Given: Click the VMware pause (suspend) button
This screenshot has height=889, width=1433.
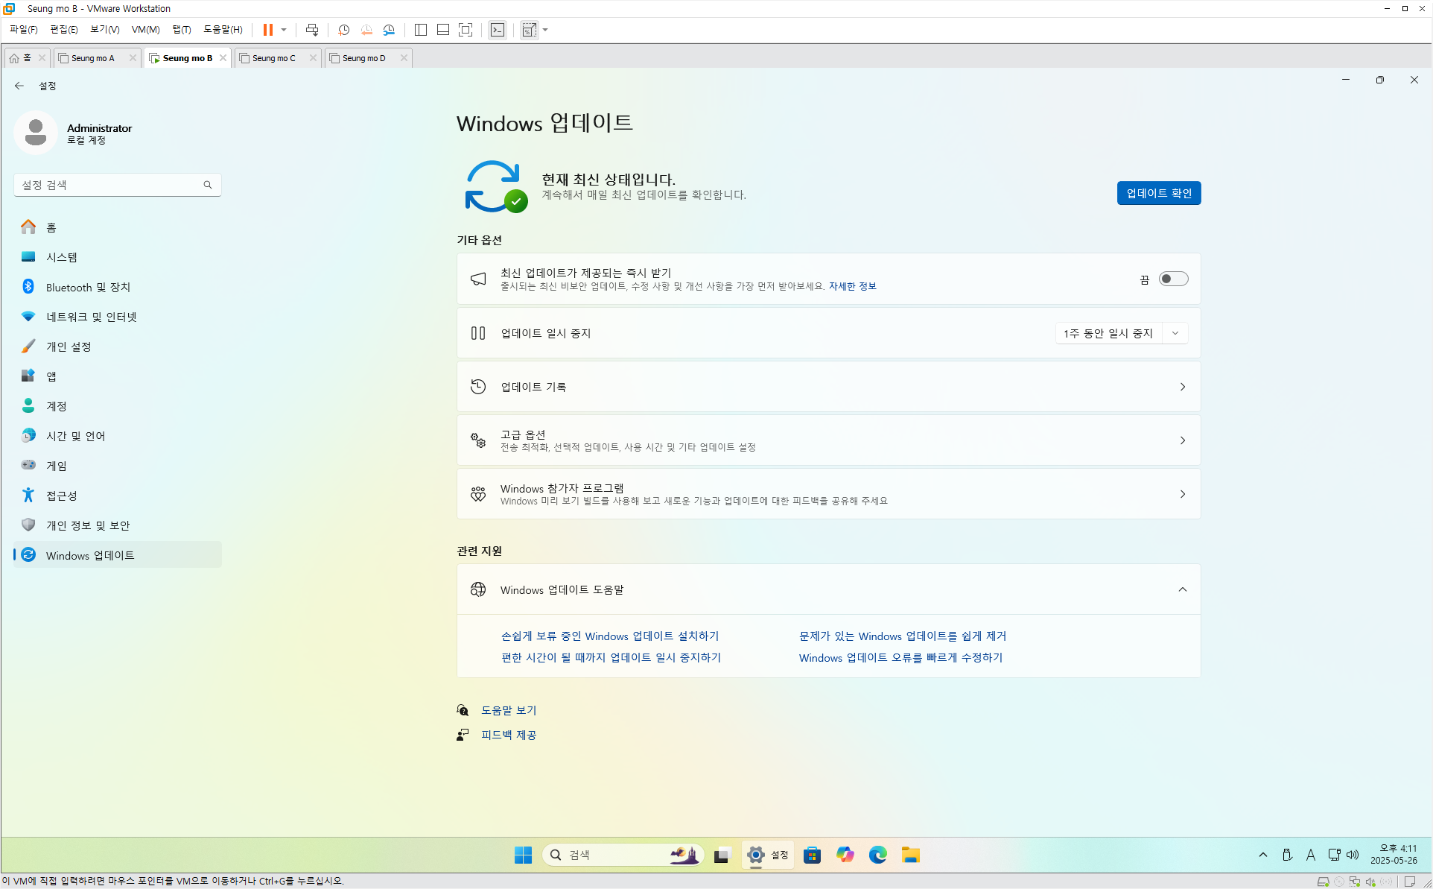Looking at the screenshot, I should (267, 30).
